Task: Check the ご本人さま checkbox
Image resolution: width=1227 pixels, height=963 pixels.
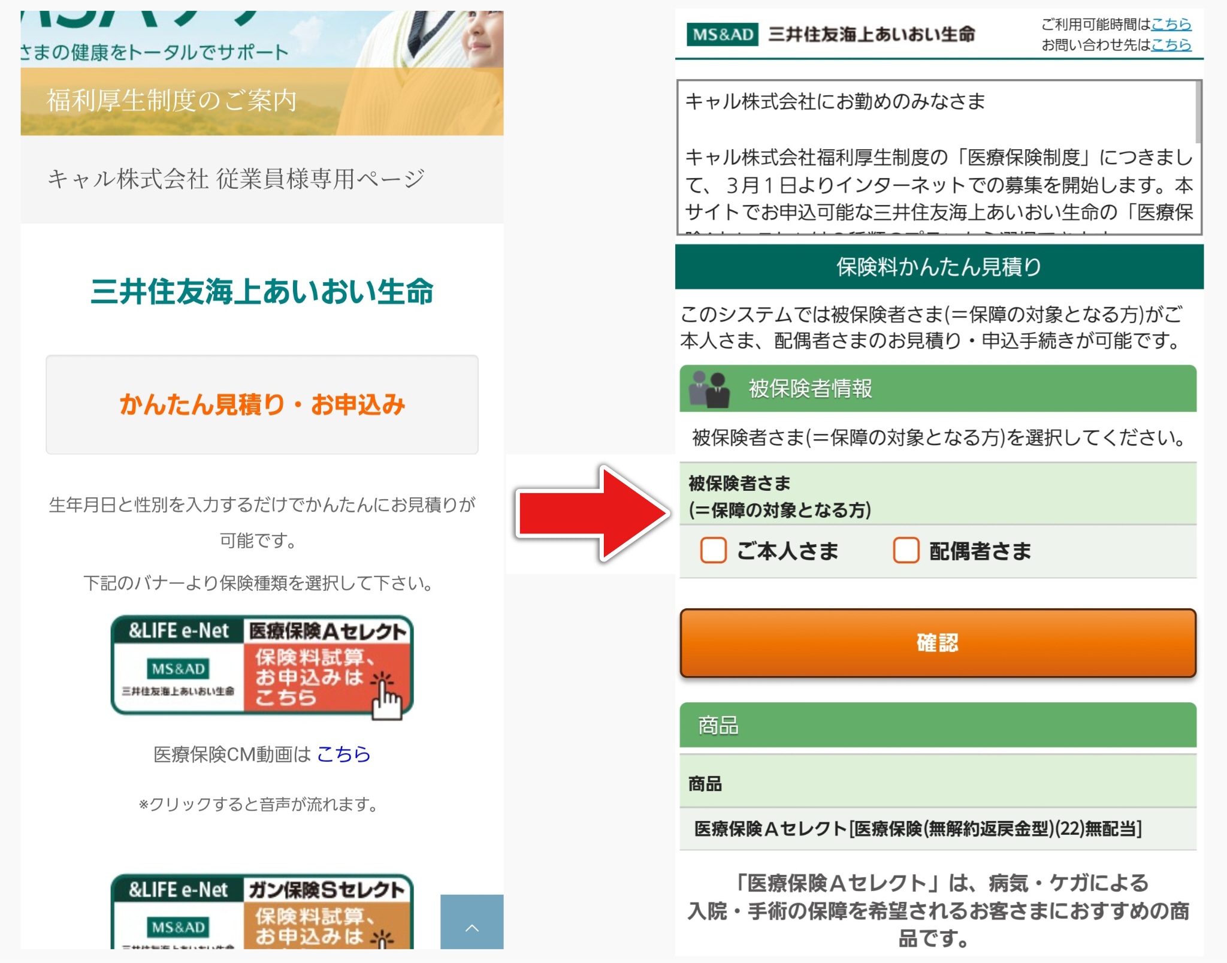Action: (713, 550)
